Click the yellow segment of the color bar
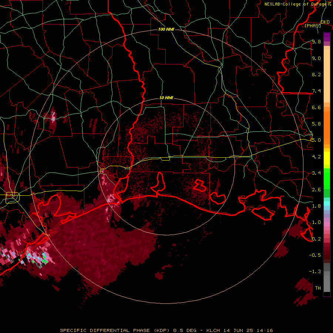Viewport: 333px width, 333px height. click(327, 158)
